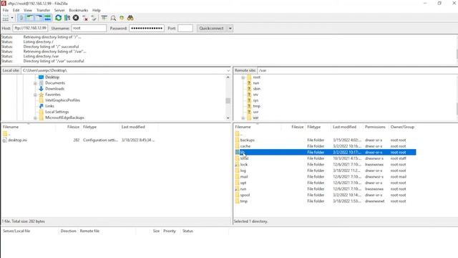Image resolution: width=458 pixels, height=258 pixels.
Task: Reconnect to the last server
Action: (94, 18)
